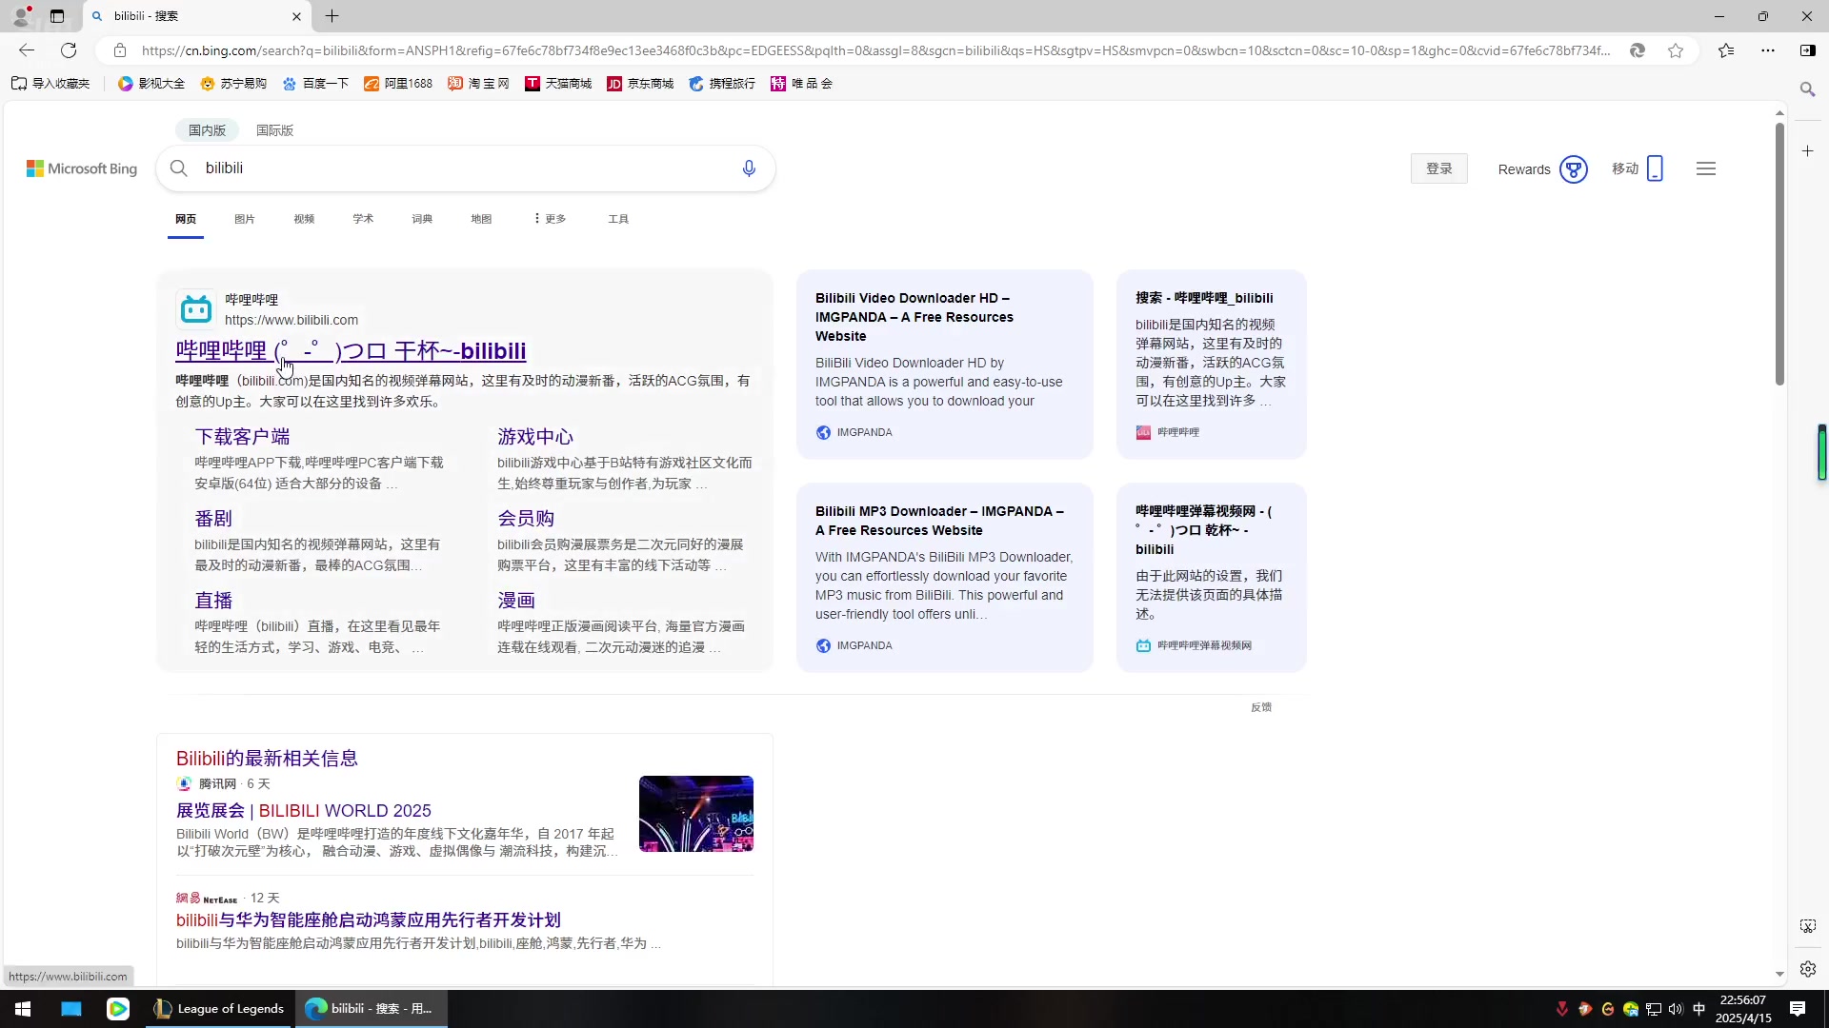Image resolution: width=1829 pixels, height=1028 pixels.
Task: Click the 反馈 feedback link
Action: tap(1261, 707)
